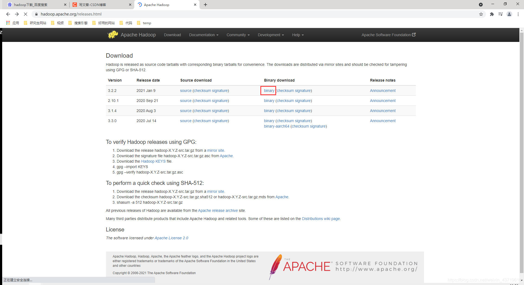524x285 pixels.
Task: Open mirror site link in SHA-512 section
Action: (216, 191)
